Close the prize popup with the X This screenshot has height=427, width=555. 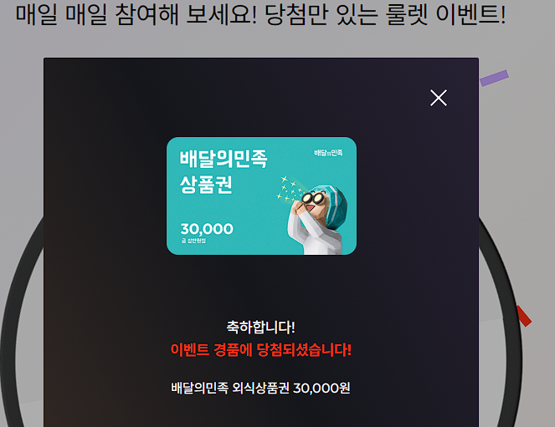tap(439, 98)
